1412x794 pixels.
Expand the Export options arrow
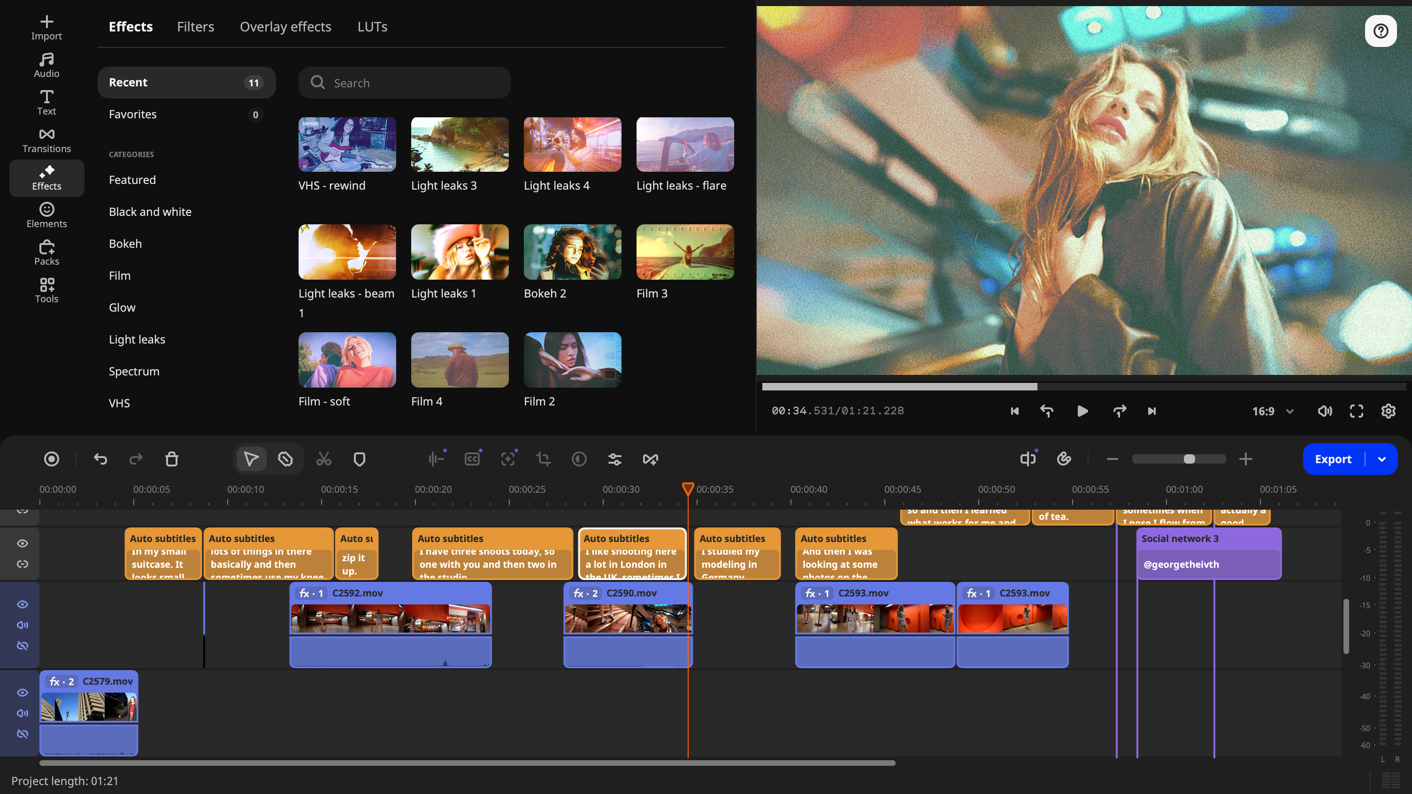click(1382, 459)
